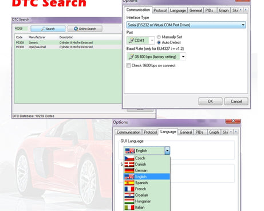This screenshot has width=264, height=211.
Task: Choose Croatian from the language list
Action: tap(147, 195)
